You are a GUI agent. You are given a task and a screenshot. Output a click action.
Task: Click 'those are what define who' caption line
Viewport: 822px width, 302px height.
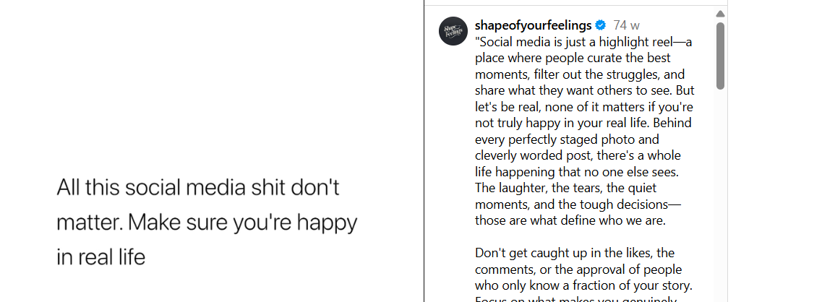click(x=570, y=221)
